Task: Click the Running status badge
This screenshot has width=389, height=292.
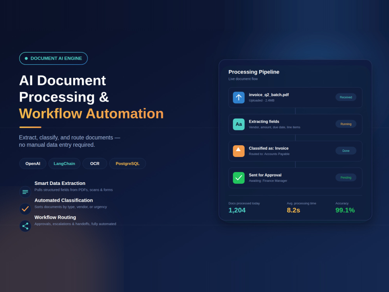Action: click(346, 124)
